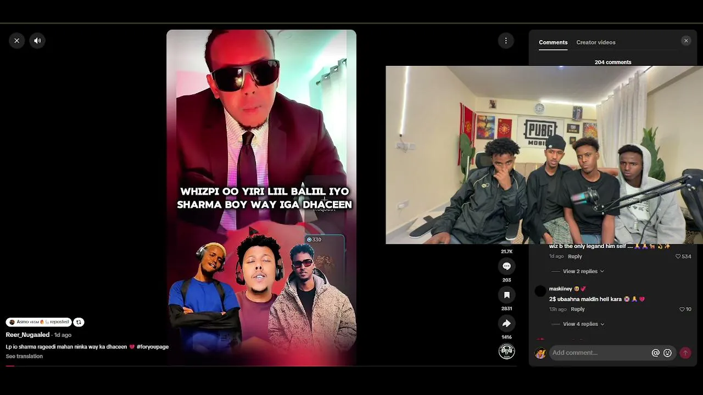Mute the video sound
Viewport: 703px width, 395px height.
tap(37, 41)
